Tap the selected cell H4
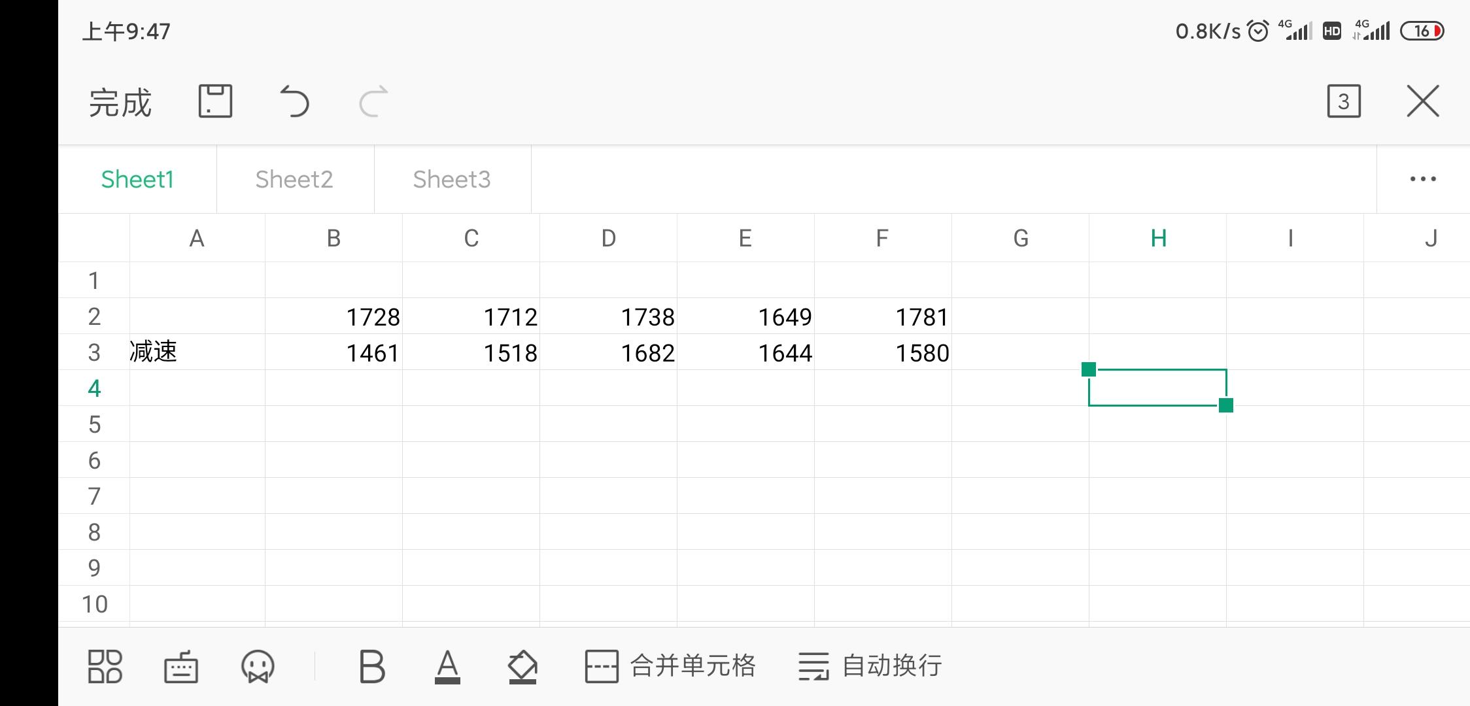The width and height of the screenshot is (1470, 706). (1157, 388)
